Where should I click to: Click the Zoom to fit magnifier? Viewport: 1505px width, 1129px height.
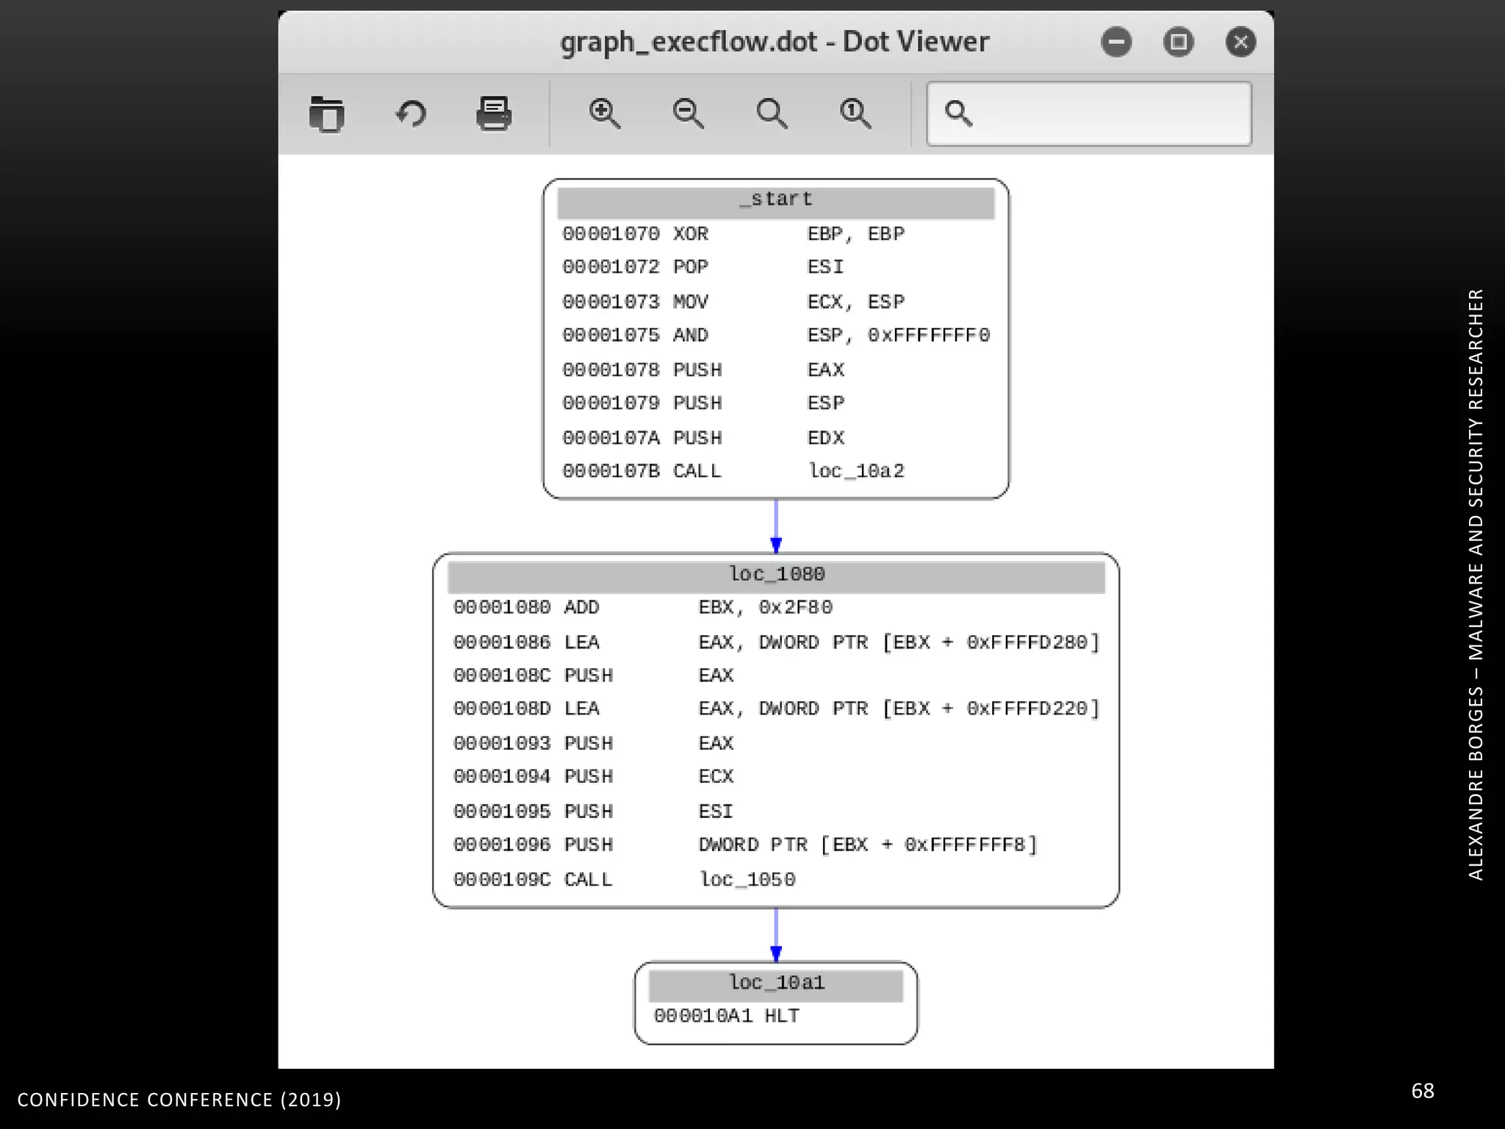(772, 114)
